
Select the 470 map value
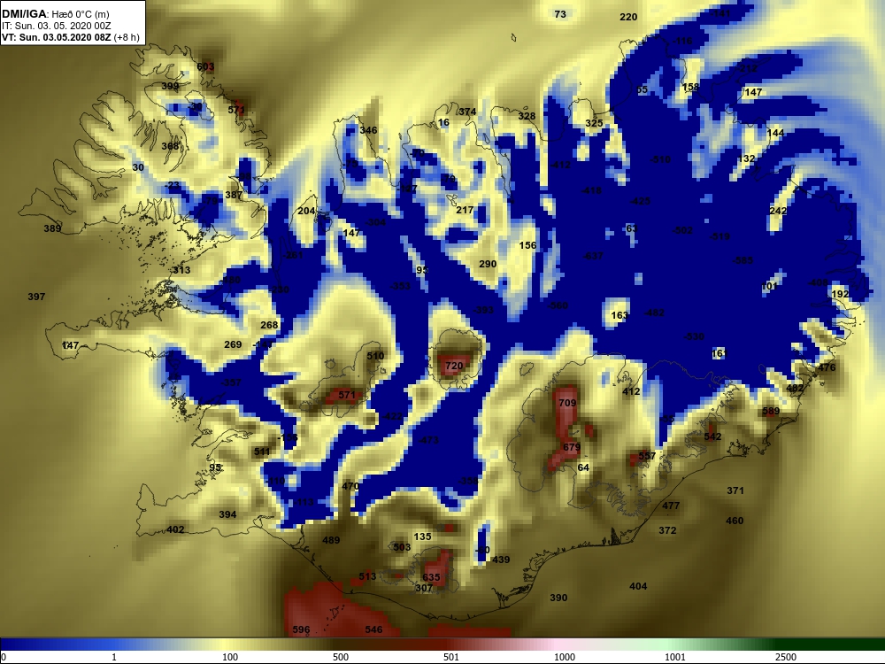(x=350, y=485)
